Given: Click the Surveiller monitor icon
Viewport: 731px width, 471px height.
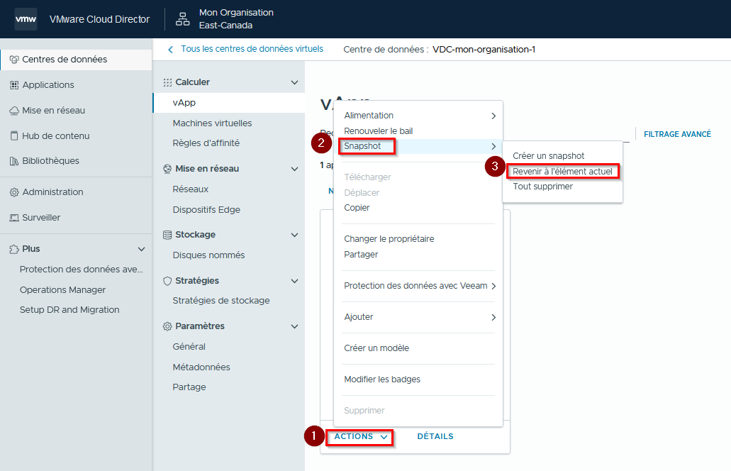Looking at the screenshot, I should (14, 218).
